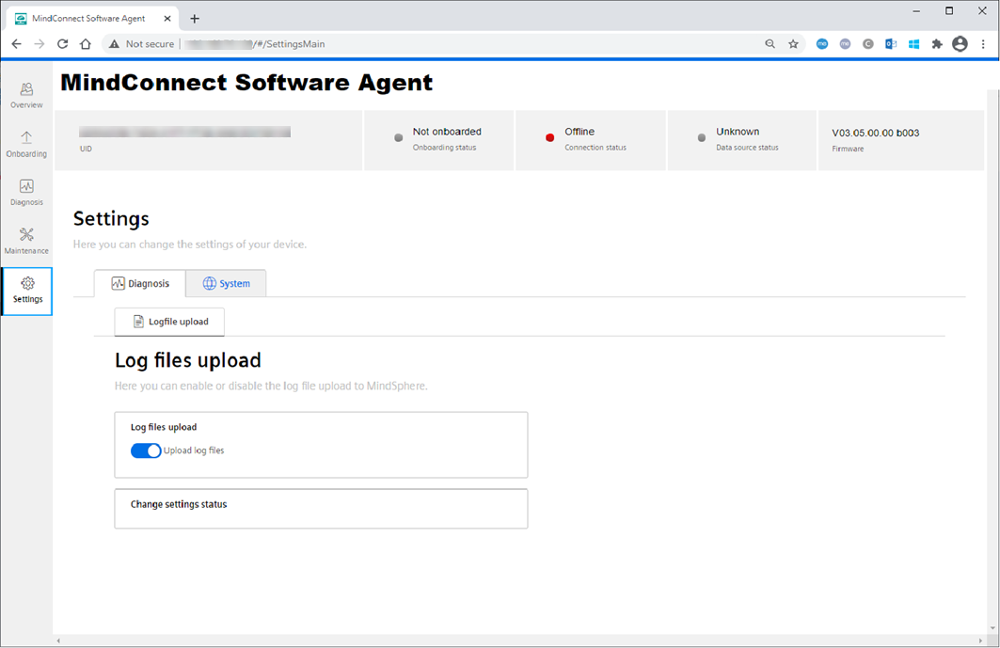Open a new browser tab

tap(195, 19)
